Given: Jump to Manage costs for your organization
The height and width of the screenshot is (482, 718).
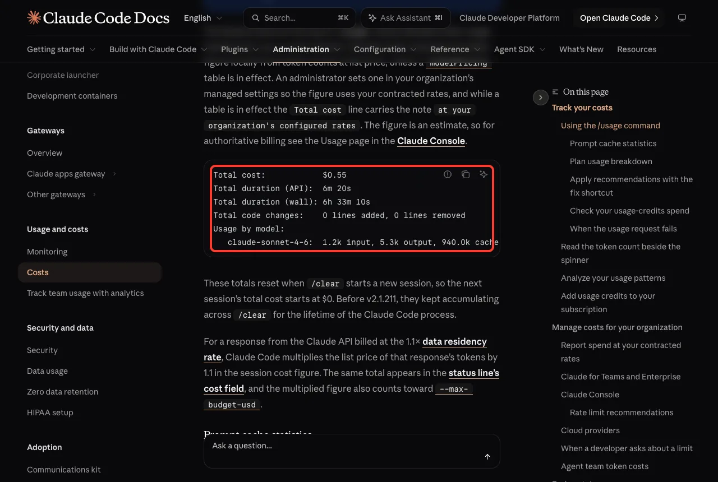Looking at the screenshot, I should pyautogui.click(x=617, y=327).
